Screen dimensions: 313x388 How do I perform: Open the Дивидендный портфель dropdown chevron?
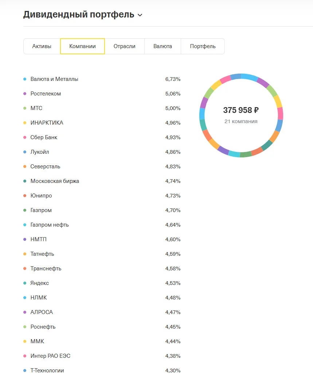140,15
